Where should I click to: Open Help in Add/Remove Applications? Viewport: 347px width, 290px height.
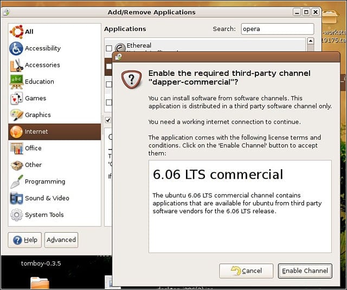tap(25, 240)
